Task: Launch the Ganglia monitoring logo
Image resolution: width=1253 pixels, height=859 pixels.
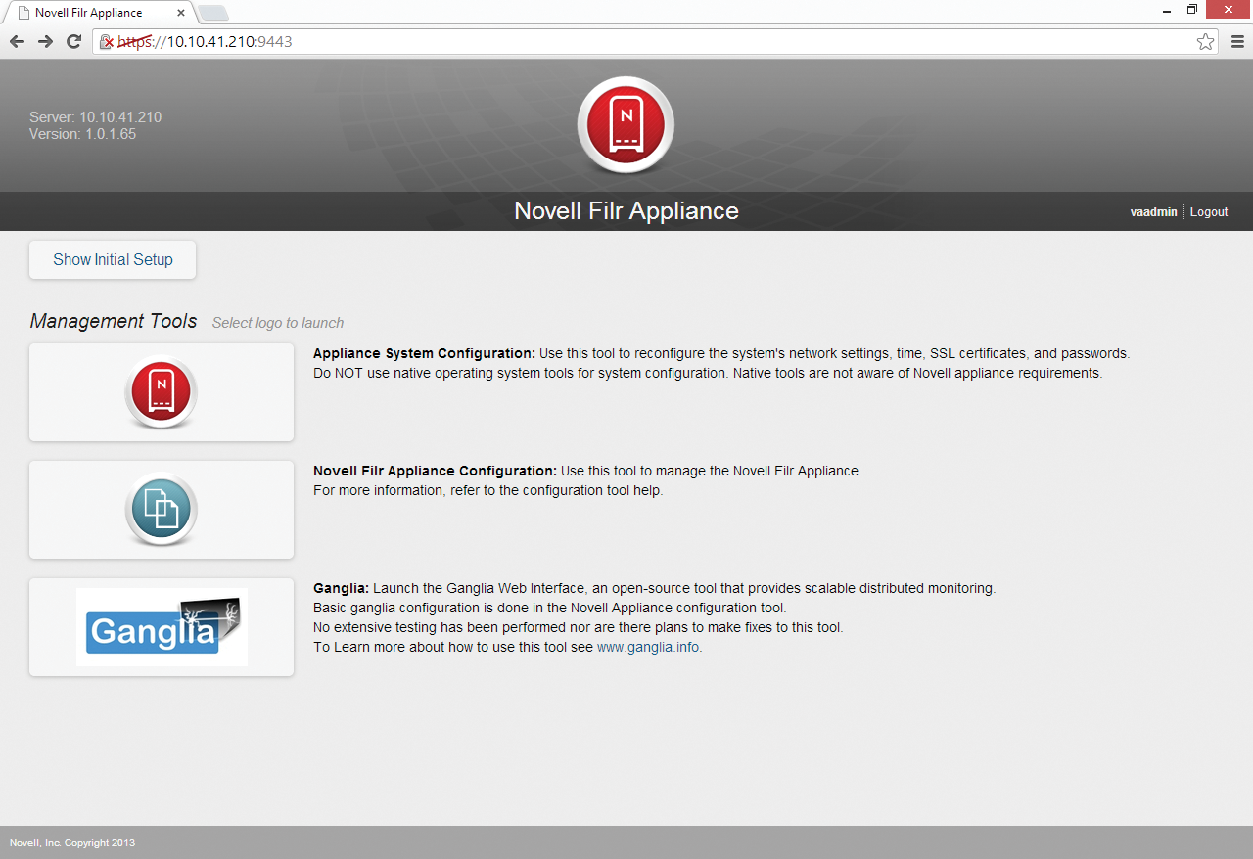Action: click(162, 627)
